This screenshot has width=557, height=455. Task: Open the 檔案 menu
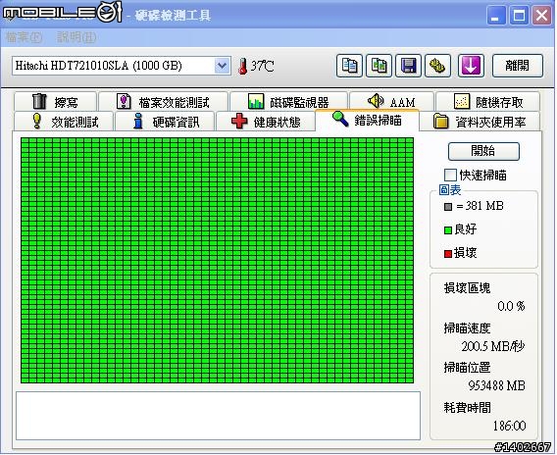(x=25, y=37)
